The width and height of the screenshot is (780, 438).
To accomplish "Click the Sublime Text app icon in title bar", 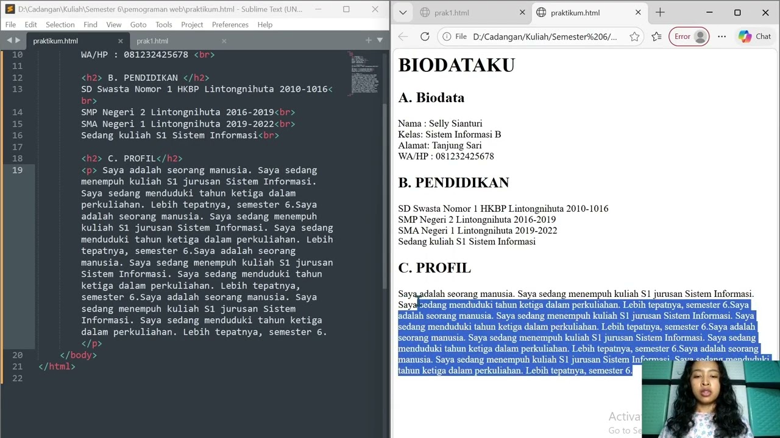I will [9, 9].
